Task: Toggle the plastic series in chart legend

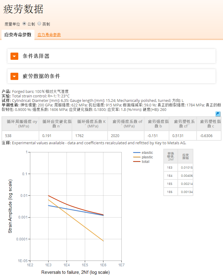Action: click(x=147, y=157)
